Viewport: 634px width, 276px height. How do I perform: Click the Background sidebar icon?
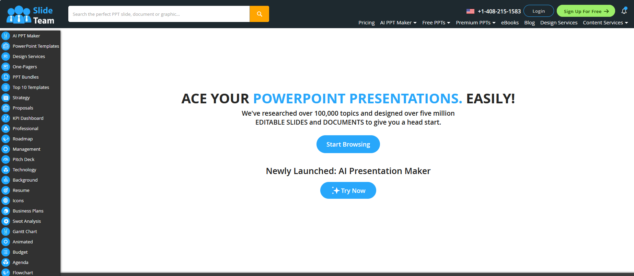(x=6, y=180)
